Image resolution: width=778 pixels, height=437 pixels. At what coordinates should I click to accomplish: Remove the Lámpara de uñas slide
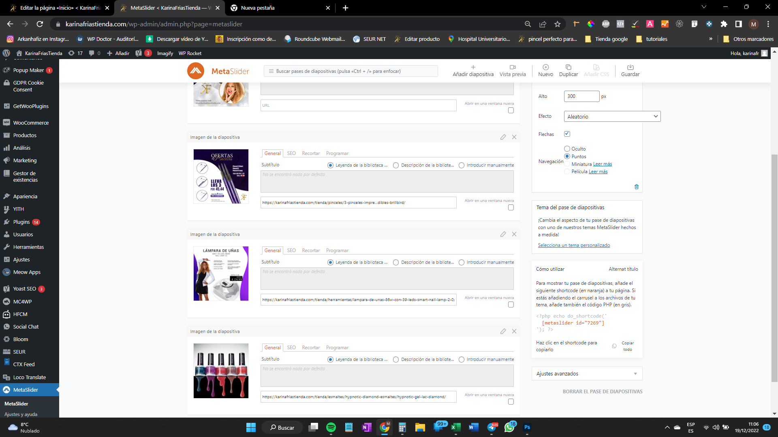click(x=514, y=234)
